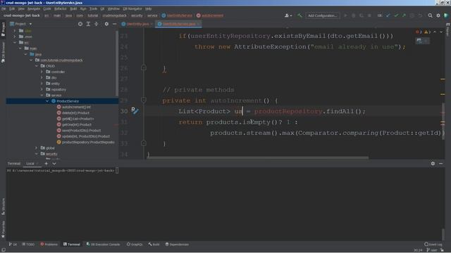Open the DB Navigator menu

click(x=132, y=9)
